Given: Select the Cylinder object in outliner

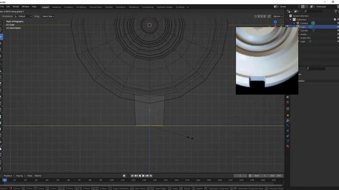Looking at the screenshot, I should click(304, 31).
